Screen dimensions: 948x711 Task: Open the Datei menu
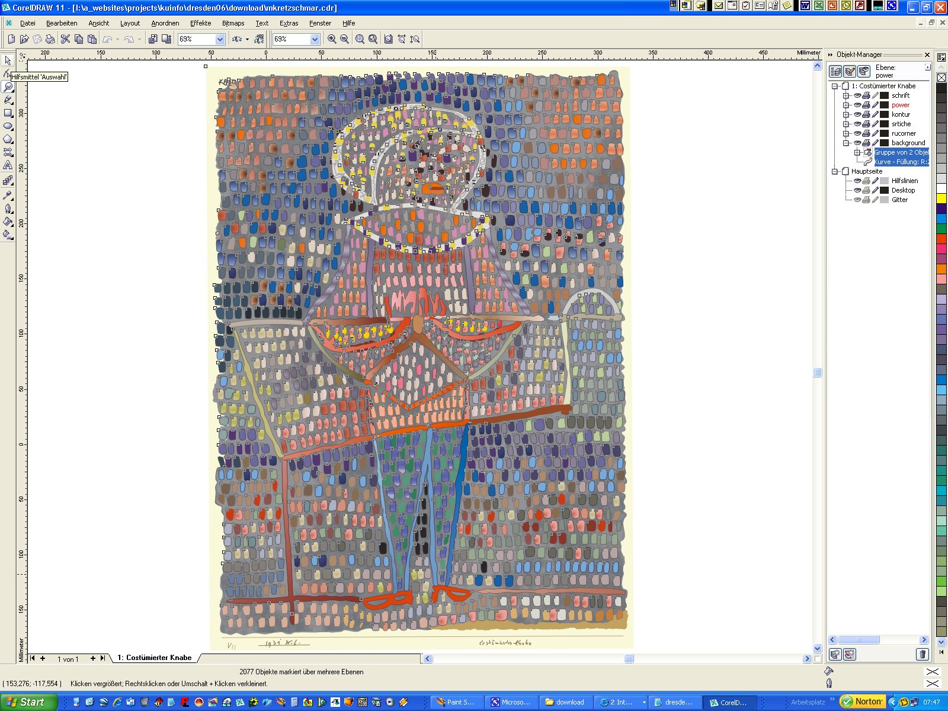28,23
